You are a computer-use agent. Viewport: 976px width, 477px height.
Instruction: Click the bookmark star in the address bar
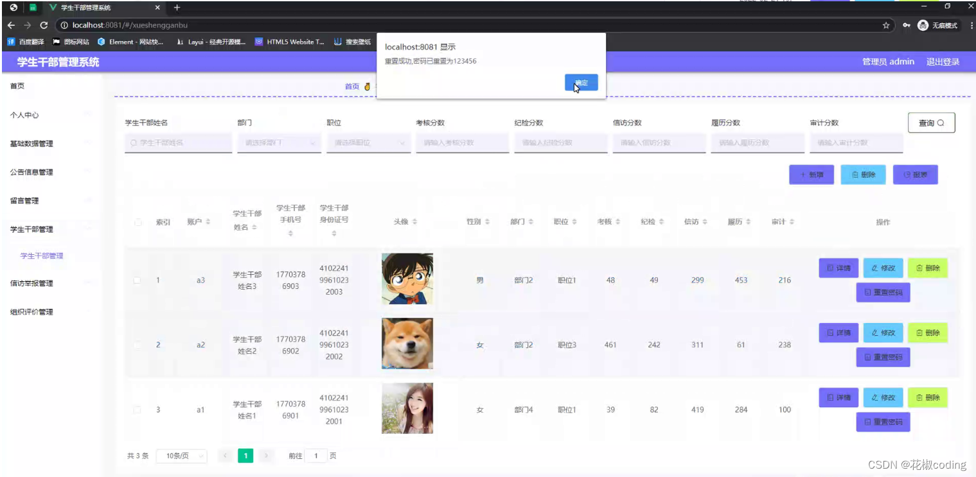(x=885, y=26)
